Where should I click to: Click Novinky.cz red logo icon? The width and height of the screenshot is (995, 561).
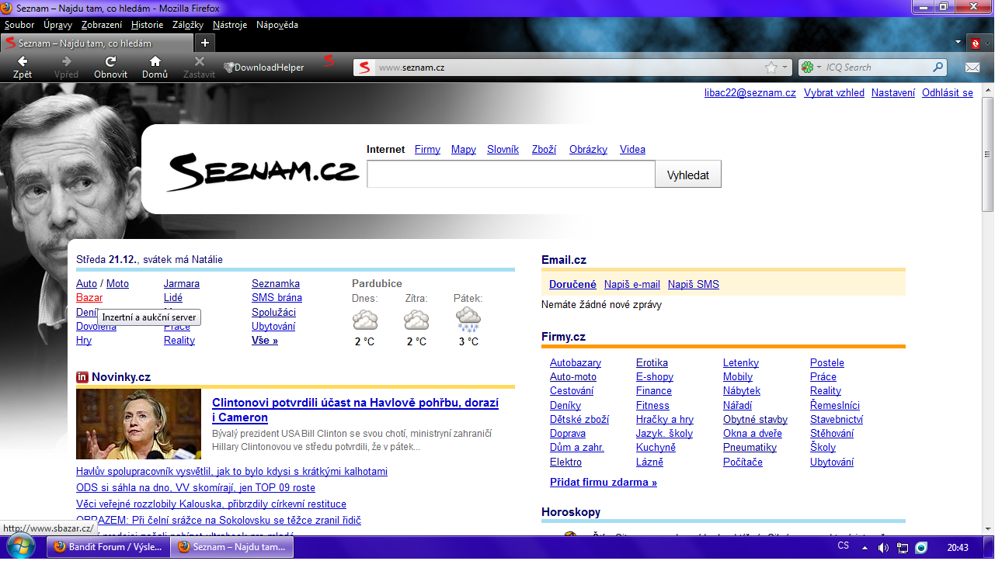pos(82,377)
